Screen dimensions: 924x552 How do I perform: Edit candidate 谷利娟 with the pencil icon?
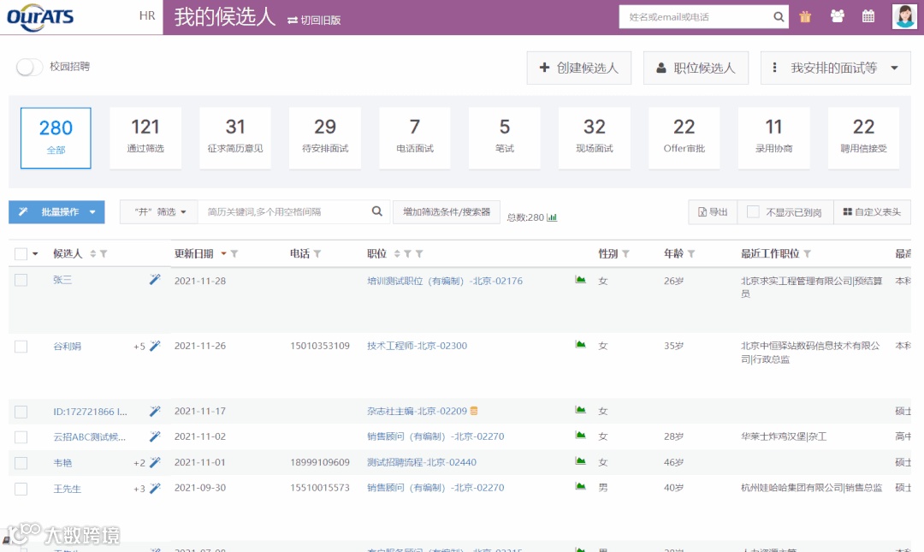tap(154, 346)
